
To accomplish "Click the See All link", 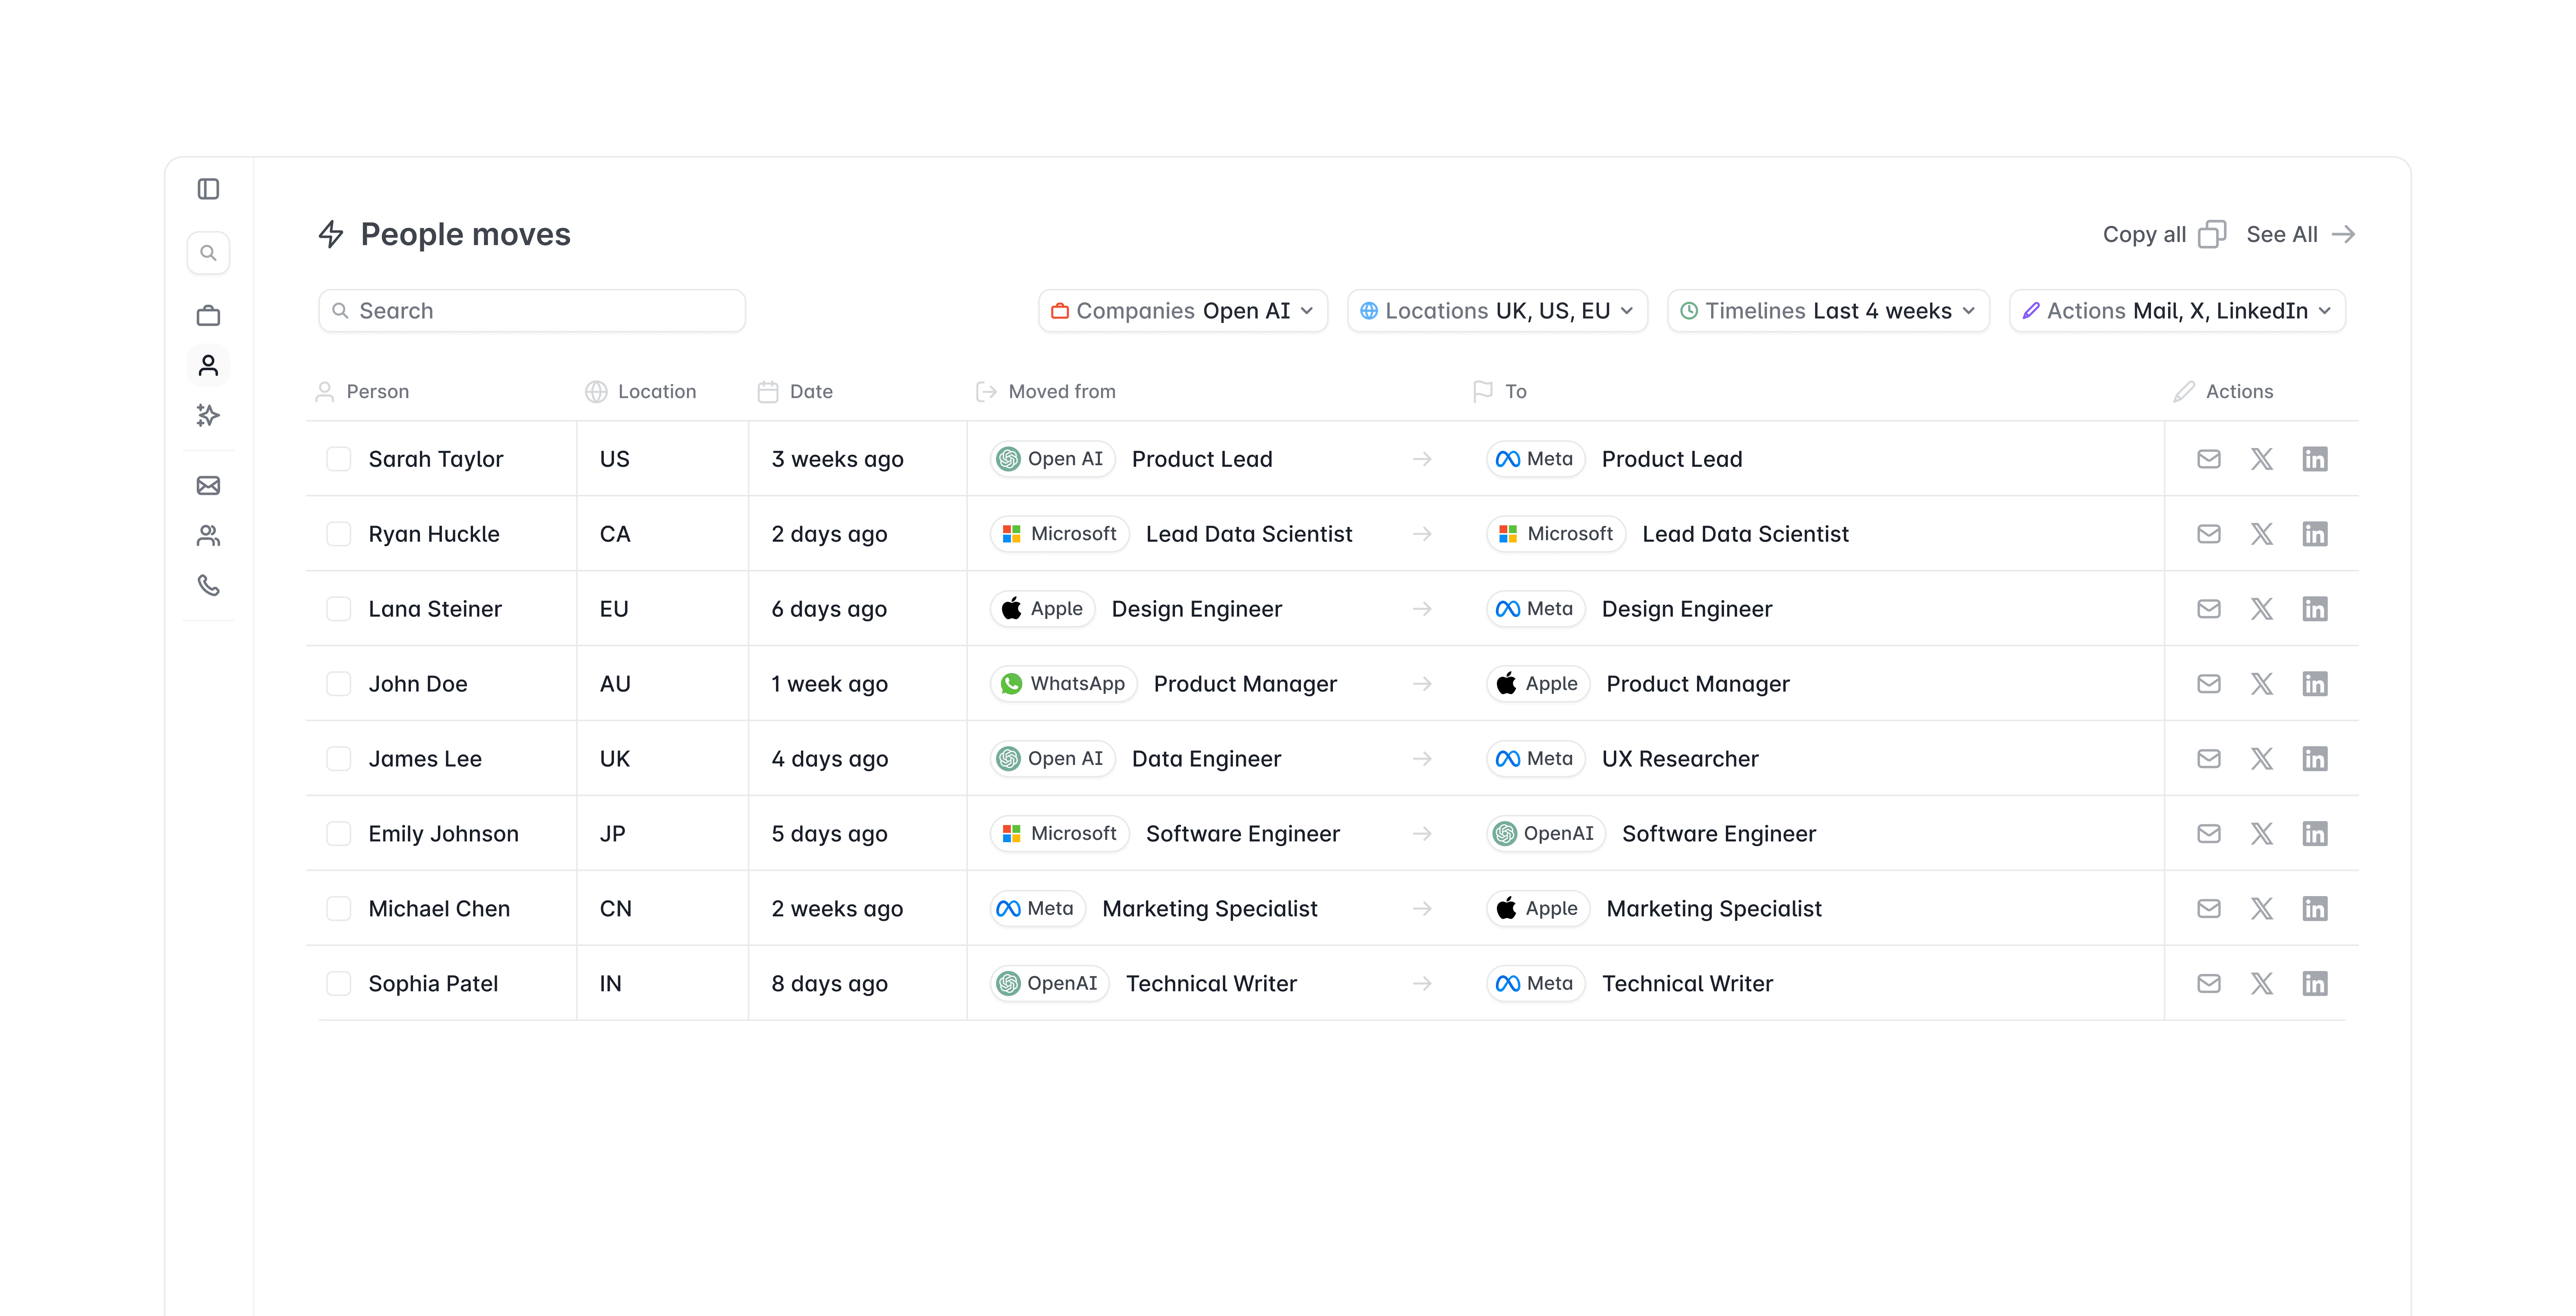I will click(2299, 234).
